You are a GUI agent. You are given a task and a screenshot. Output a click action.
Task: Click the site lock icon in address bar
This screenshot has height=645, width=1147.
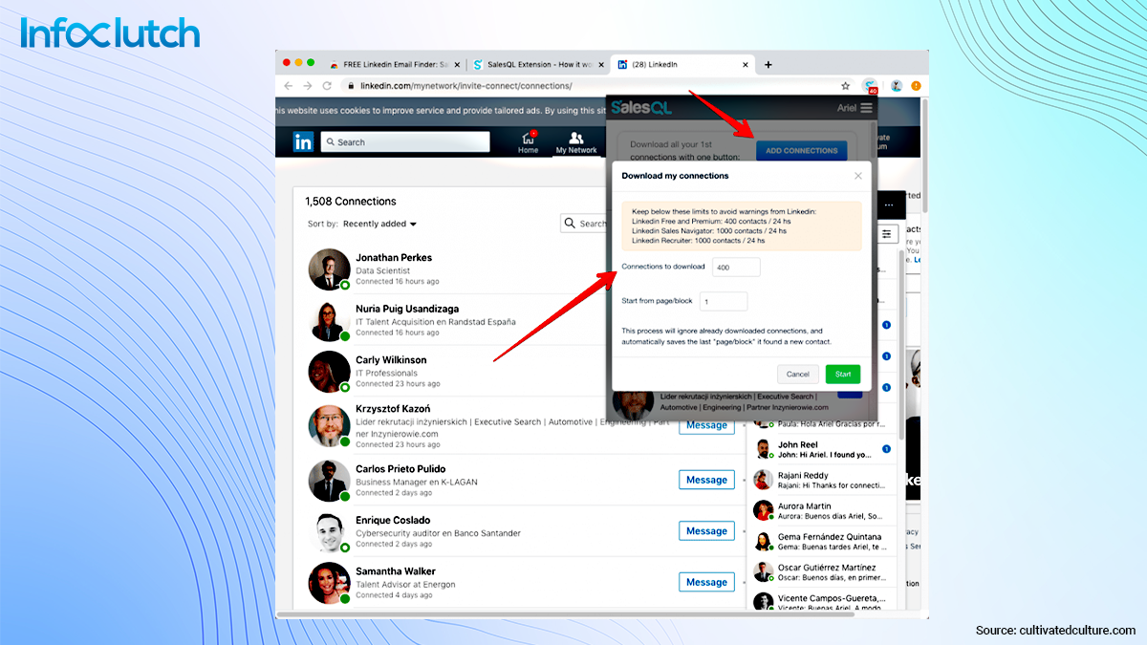click(x=351, y=85)
